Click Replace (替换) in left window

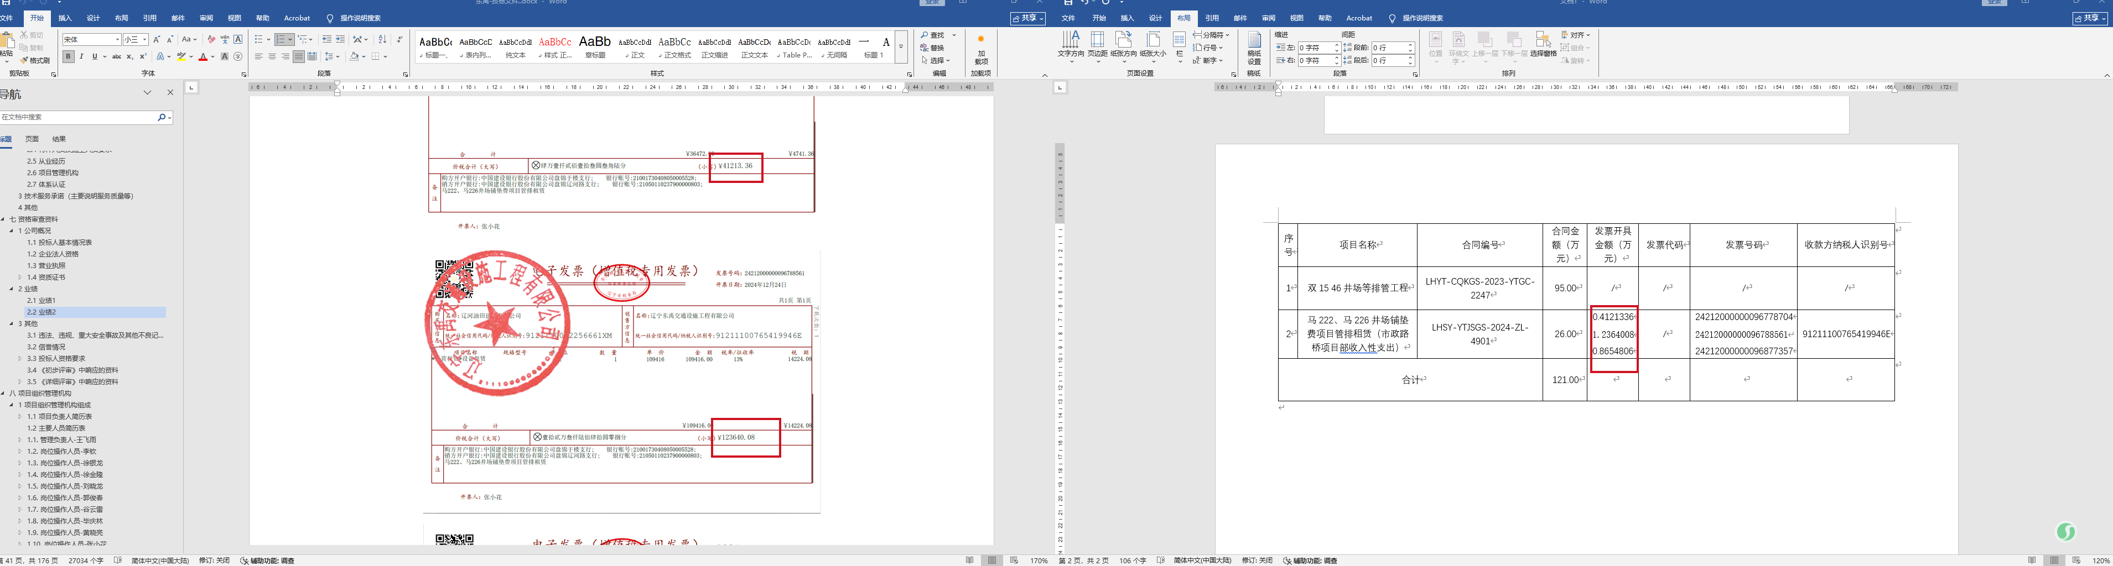coord(933,48)
